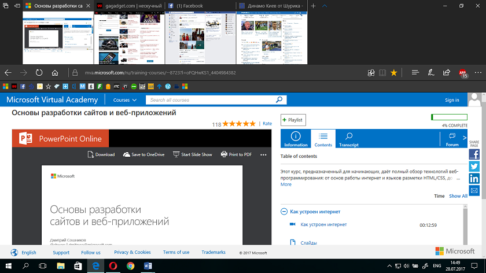
Task: Launch Opera from taskbar
Action: (113, 266)
